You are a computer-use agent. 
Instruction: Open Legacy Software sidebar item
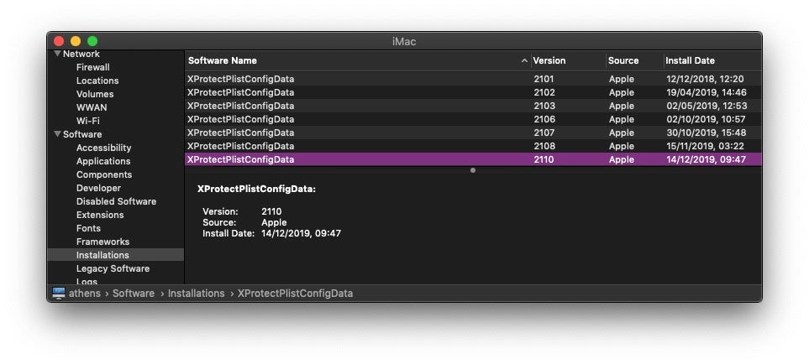coord(113,268)
